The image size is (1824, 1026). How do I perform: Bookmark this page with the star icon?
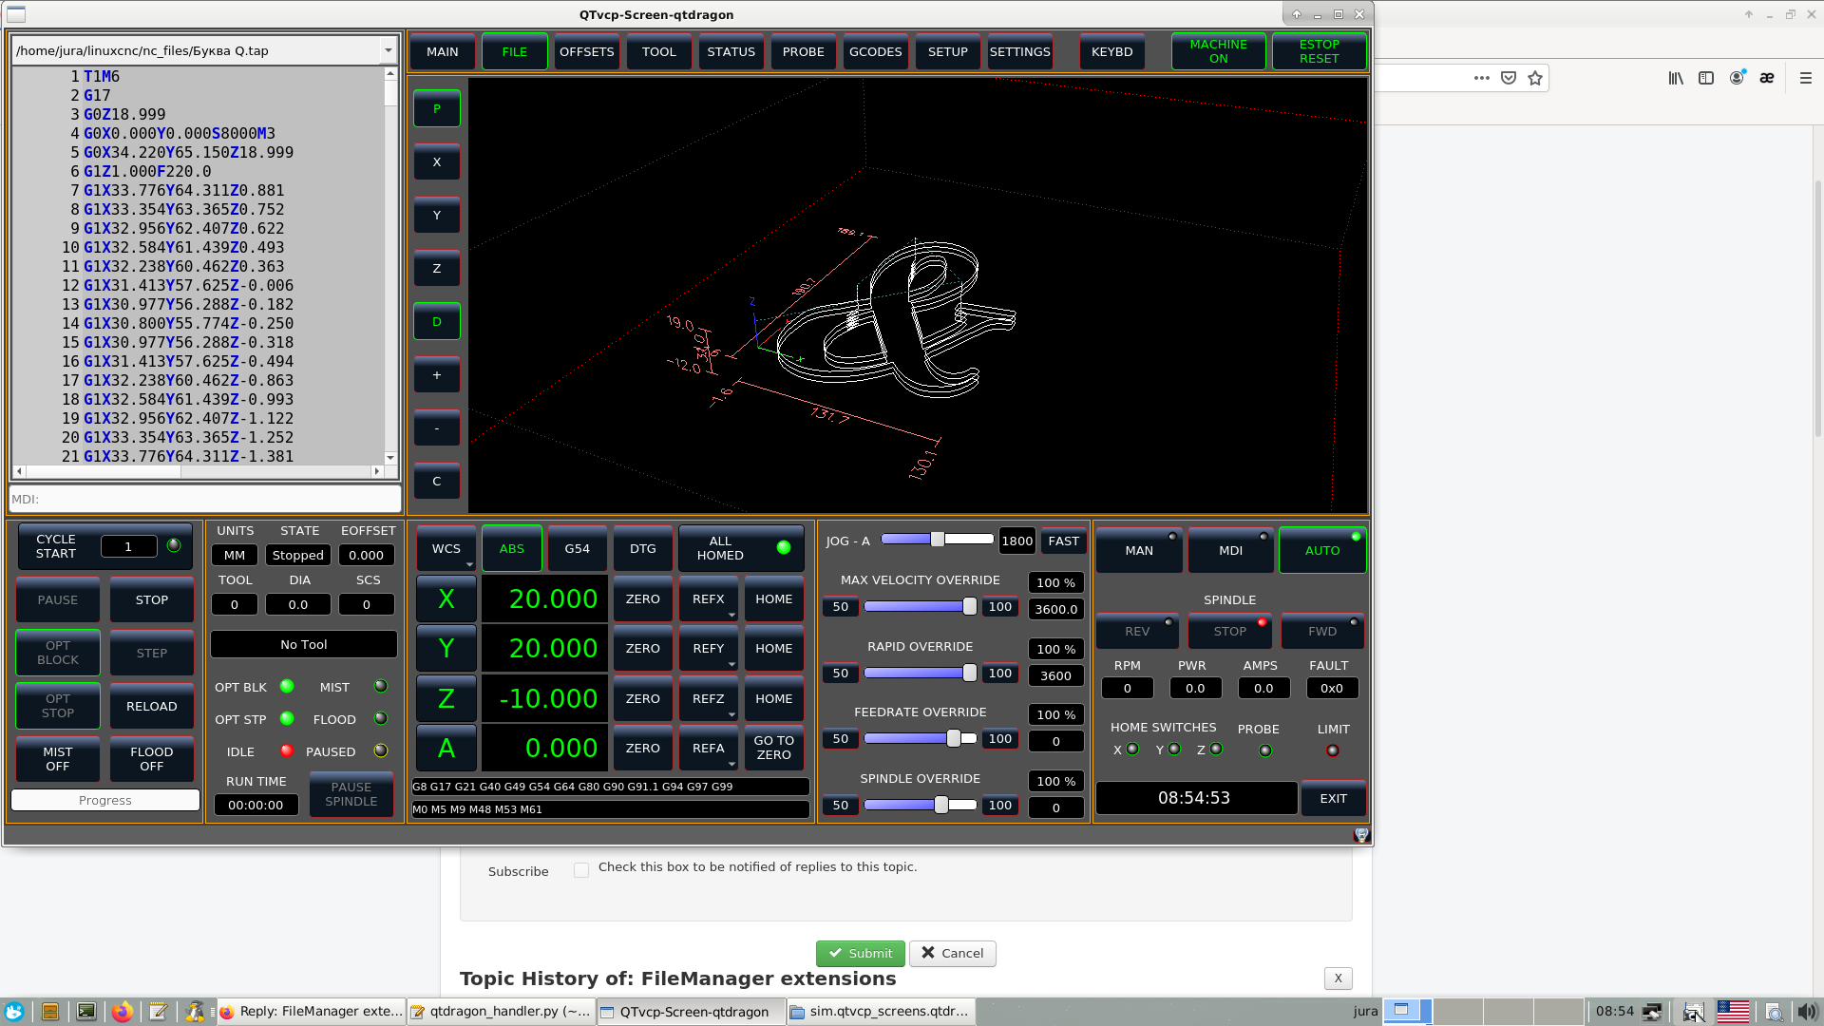pos(1535,78)
